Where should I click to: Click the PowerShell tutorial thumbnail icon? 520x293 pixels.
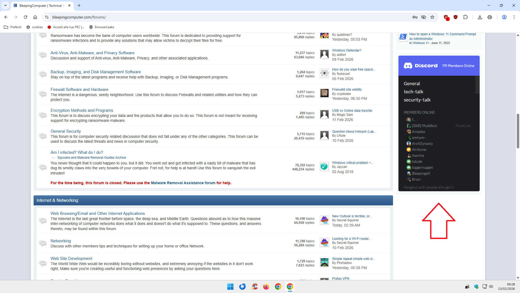pos(403,37)
